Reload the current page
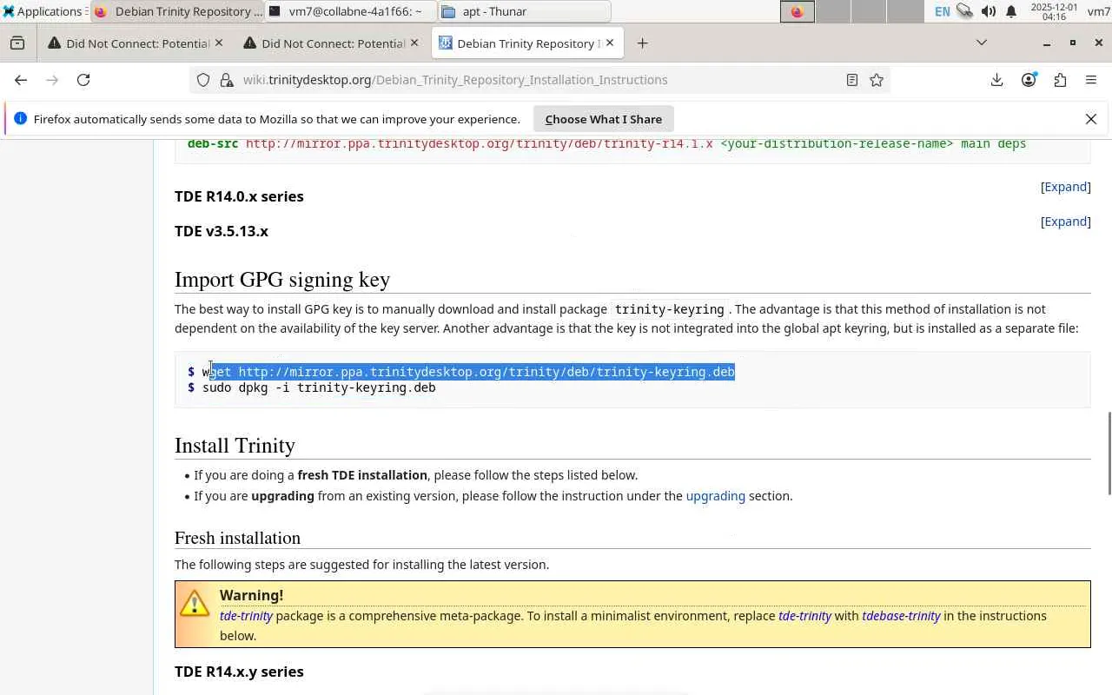 (83, 80)
